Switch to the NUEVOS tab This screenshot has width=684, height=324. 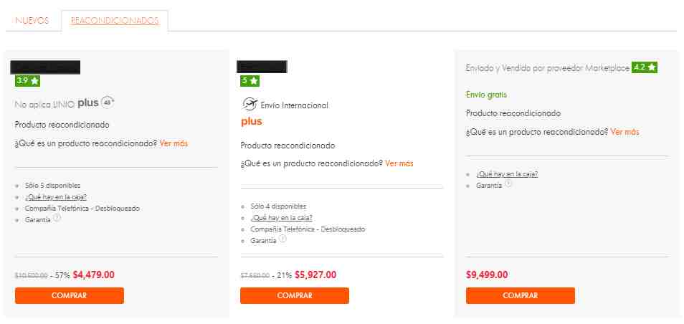tap(32, 21)
